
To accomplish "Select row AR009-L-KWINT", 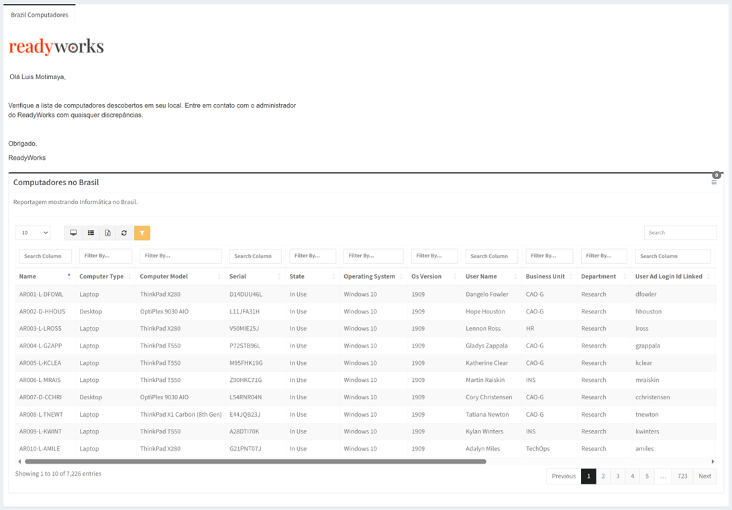I will pos(366,431).
